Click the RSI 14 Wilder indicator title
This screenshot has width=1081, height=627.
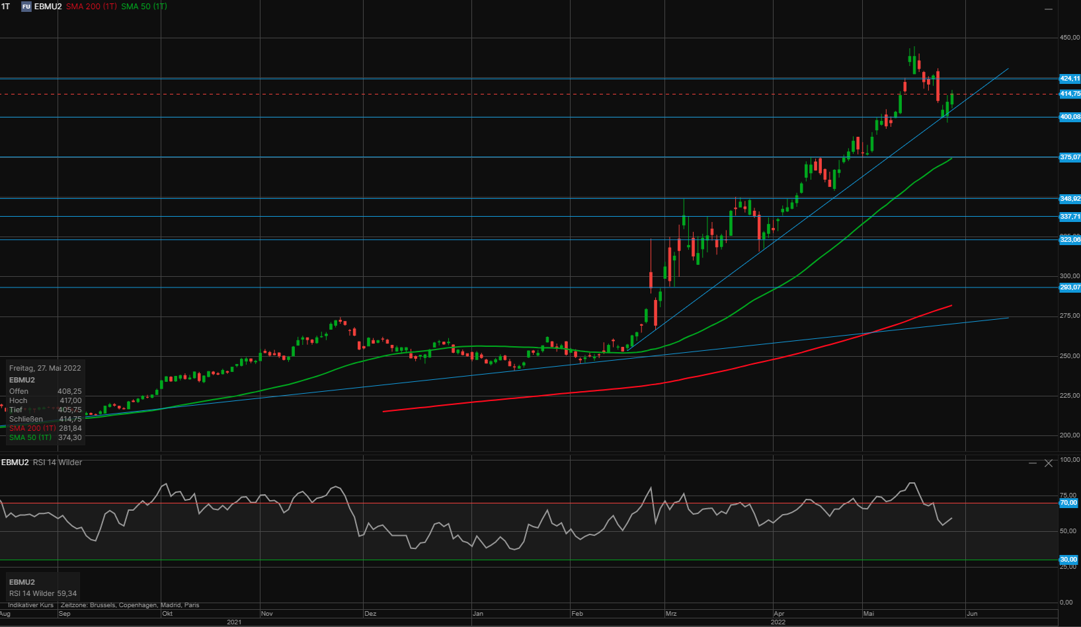coord(58,462)
